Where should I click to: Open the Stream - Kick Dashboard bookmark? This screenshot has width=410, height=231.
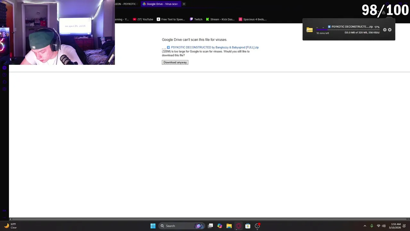pyautogui.click(x=220, y=19)
